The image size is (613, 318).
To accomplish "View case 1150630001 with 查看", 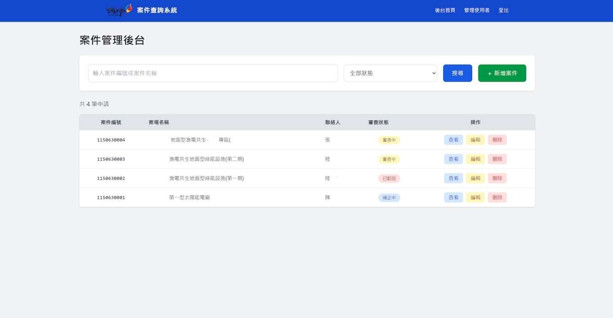I will pos(453,197).
